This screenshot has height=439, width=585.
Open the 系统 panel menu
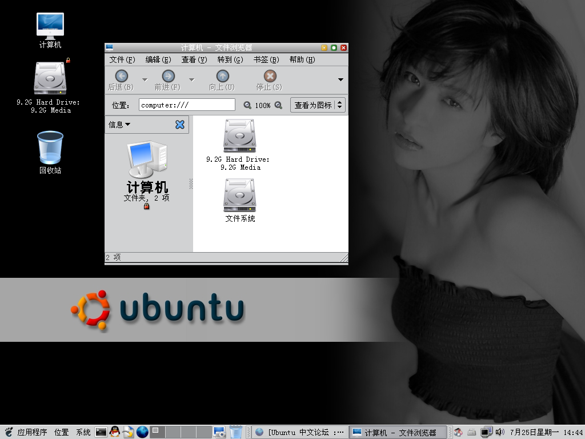pos(83,432)
